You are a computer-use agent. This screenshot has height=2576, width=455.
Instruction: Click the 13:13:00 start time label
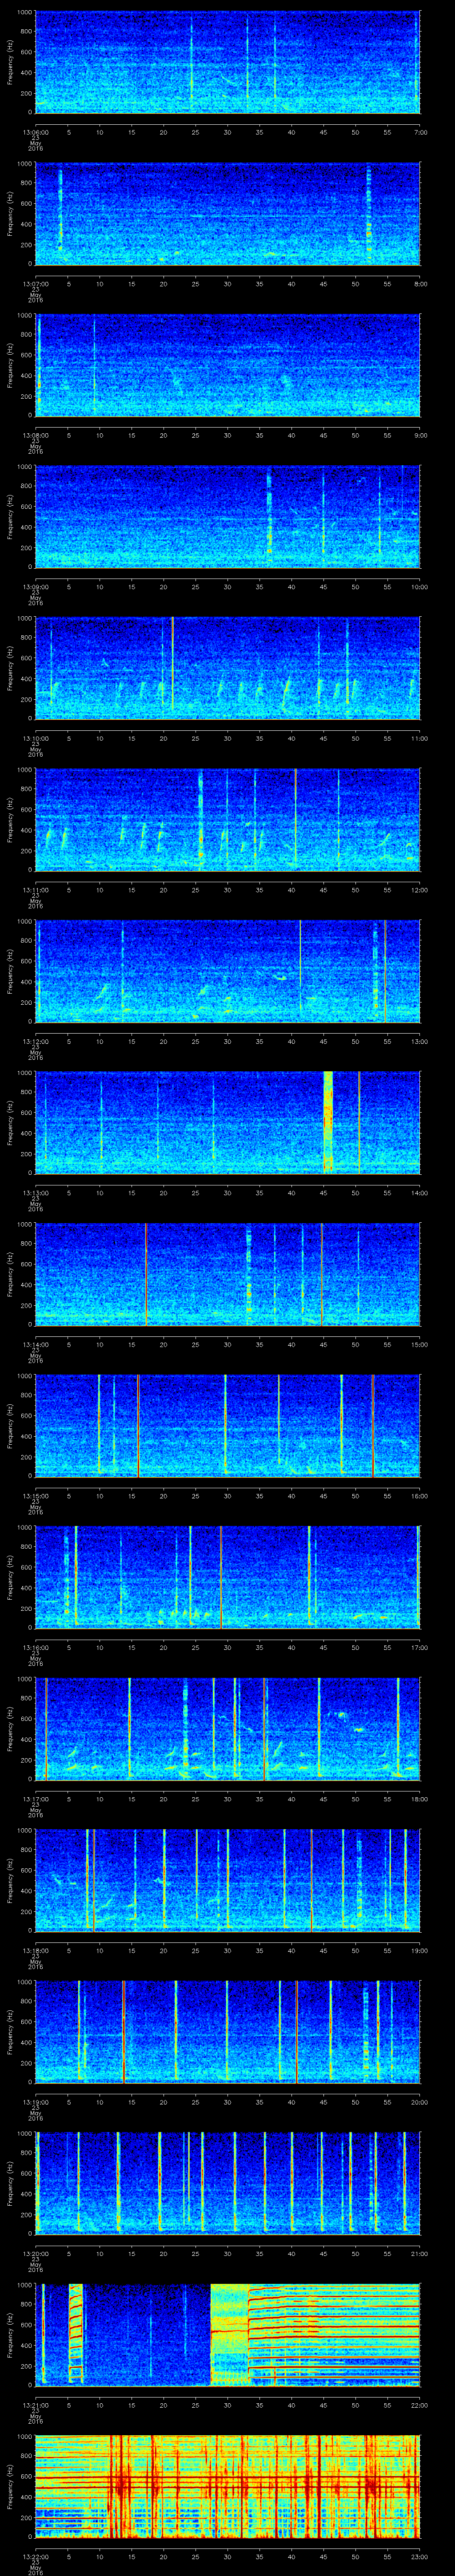36,1192
